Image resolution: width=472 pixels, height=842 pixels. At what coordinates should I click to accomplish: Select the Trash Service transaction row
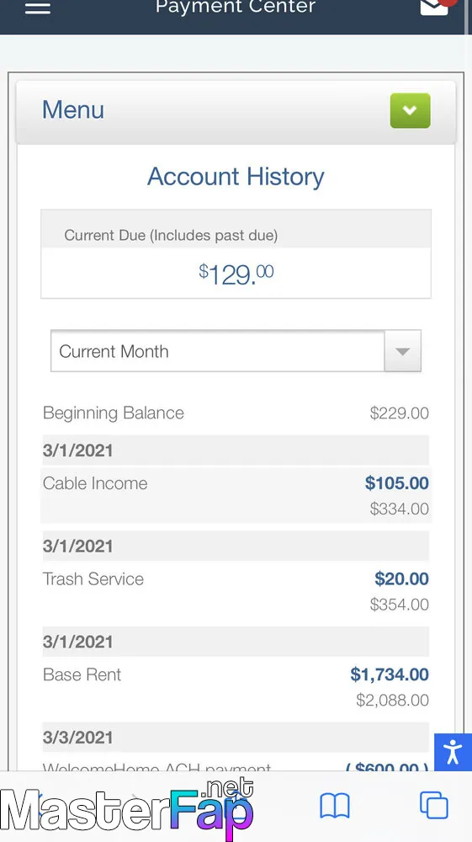(x=236, y=591)
